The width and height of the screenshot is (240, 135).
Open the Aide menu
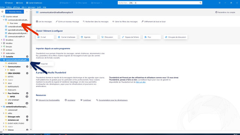click(x=44, y=7)
